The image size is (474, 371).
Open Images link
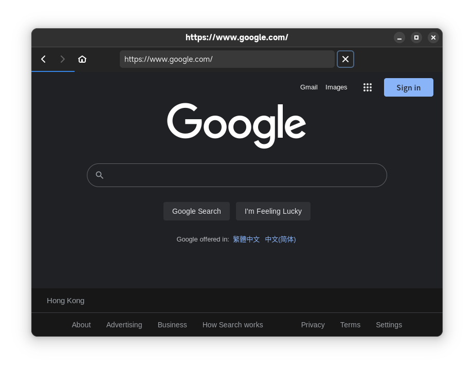(x=336, y=87)
